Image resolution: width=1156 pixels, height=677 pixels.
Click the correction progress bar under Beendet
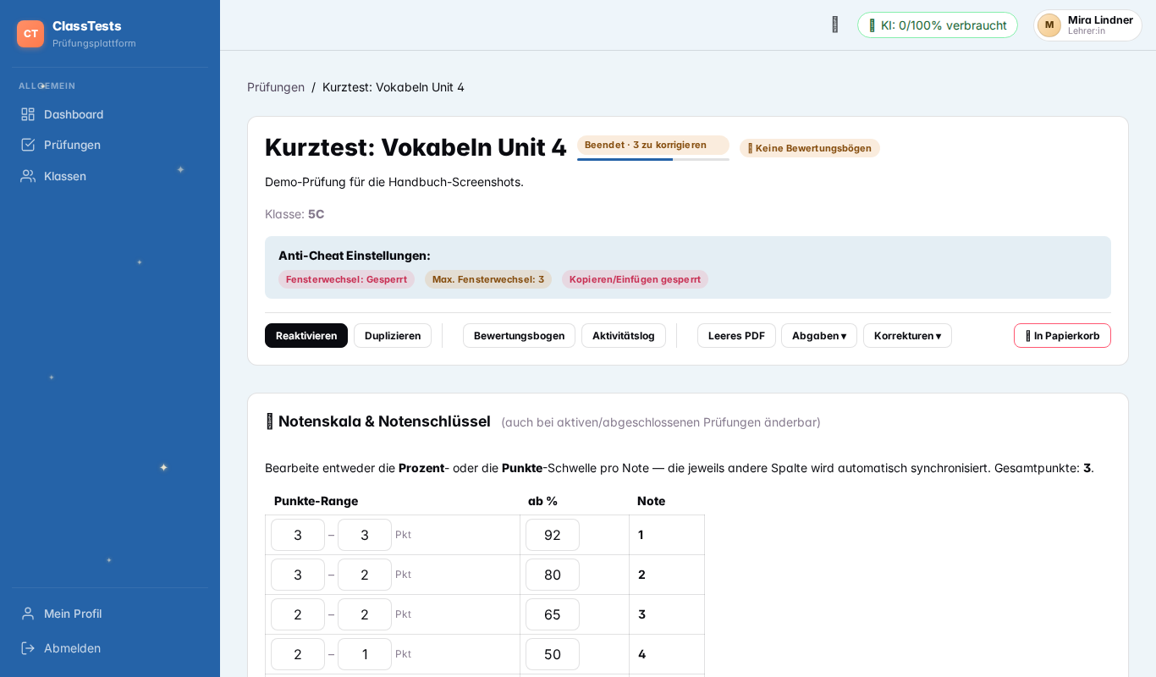(653, 159)
